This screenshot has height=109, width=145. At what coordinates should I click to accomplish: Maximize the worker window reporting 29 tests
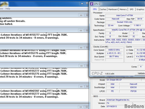tap(87, 66)
